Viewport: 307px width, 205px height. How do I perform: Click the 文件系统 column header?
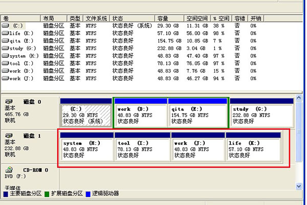point(97,18)
